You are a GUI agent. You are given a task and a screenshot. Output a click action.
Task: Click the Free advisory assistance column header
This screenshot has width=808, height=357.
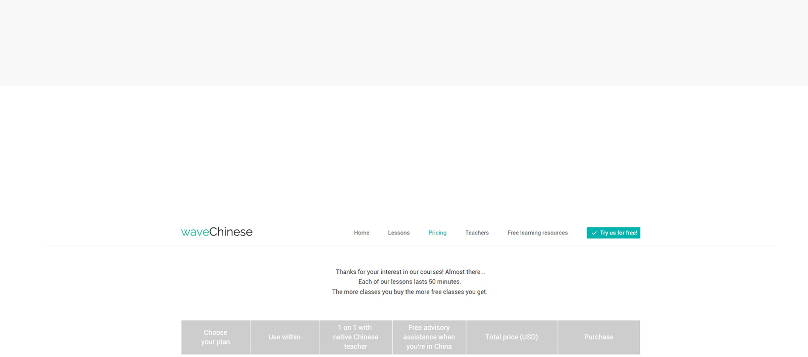[429, 337]
